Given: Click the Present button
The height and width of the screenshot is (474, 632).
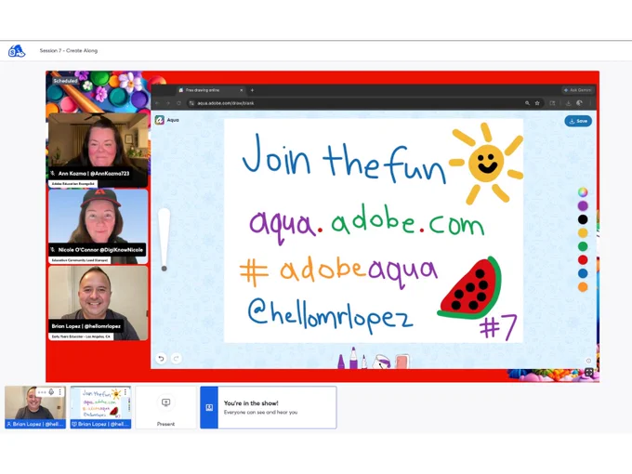Looking at the screenshot, I should 165,407.
